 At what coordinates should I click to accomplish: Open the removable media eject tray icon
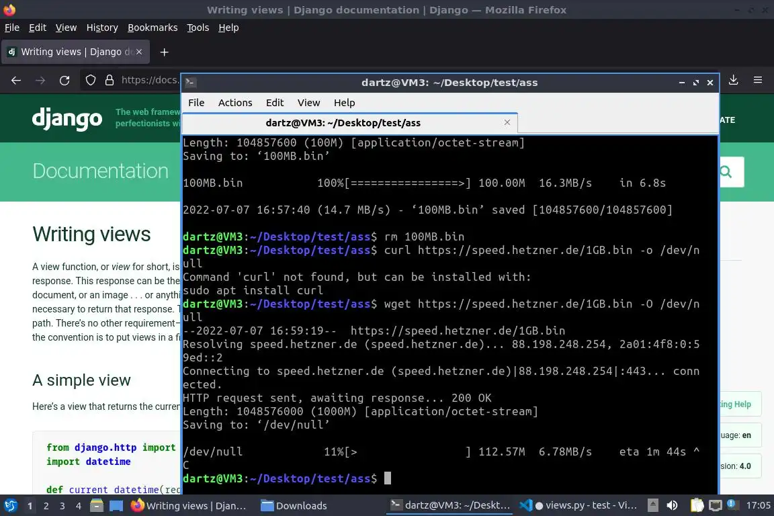pyautogui.click(x=652, y=506)
